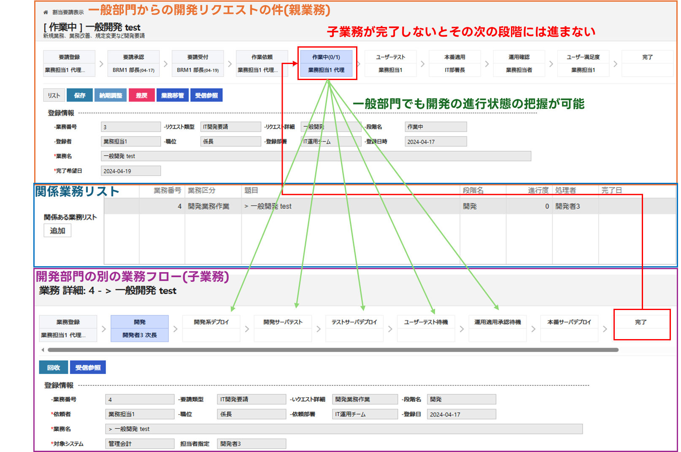681x452 pixels.
Task: Click the 完了希望日 date field
Action: [x=131, y=171]
